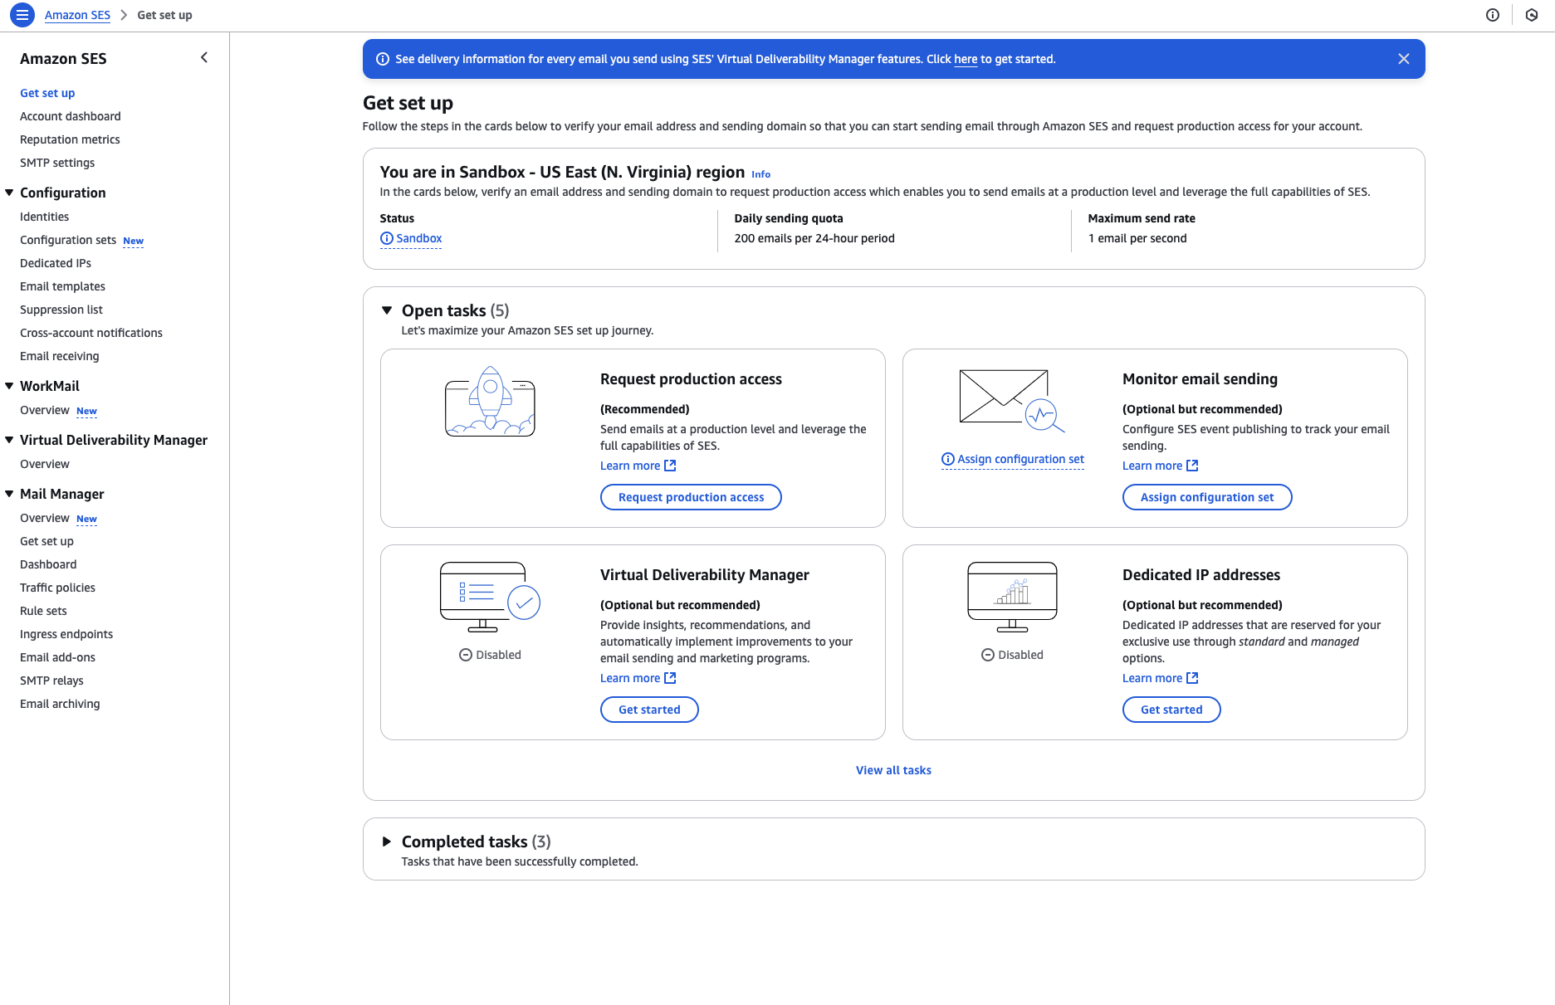Viewport: 1555px width, 1005px height.
Task: Click the Sandbox status info icon
Action: click(x=387, y=238)
